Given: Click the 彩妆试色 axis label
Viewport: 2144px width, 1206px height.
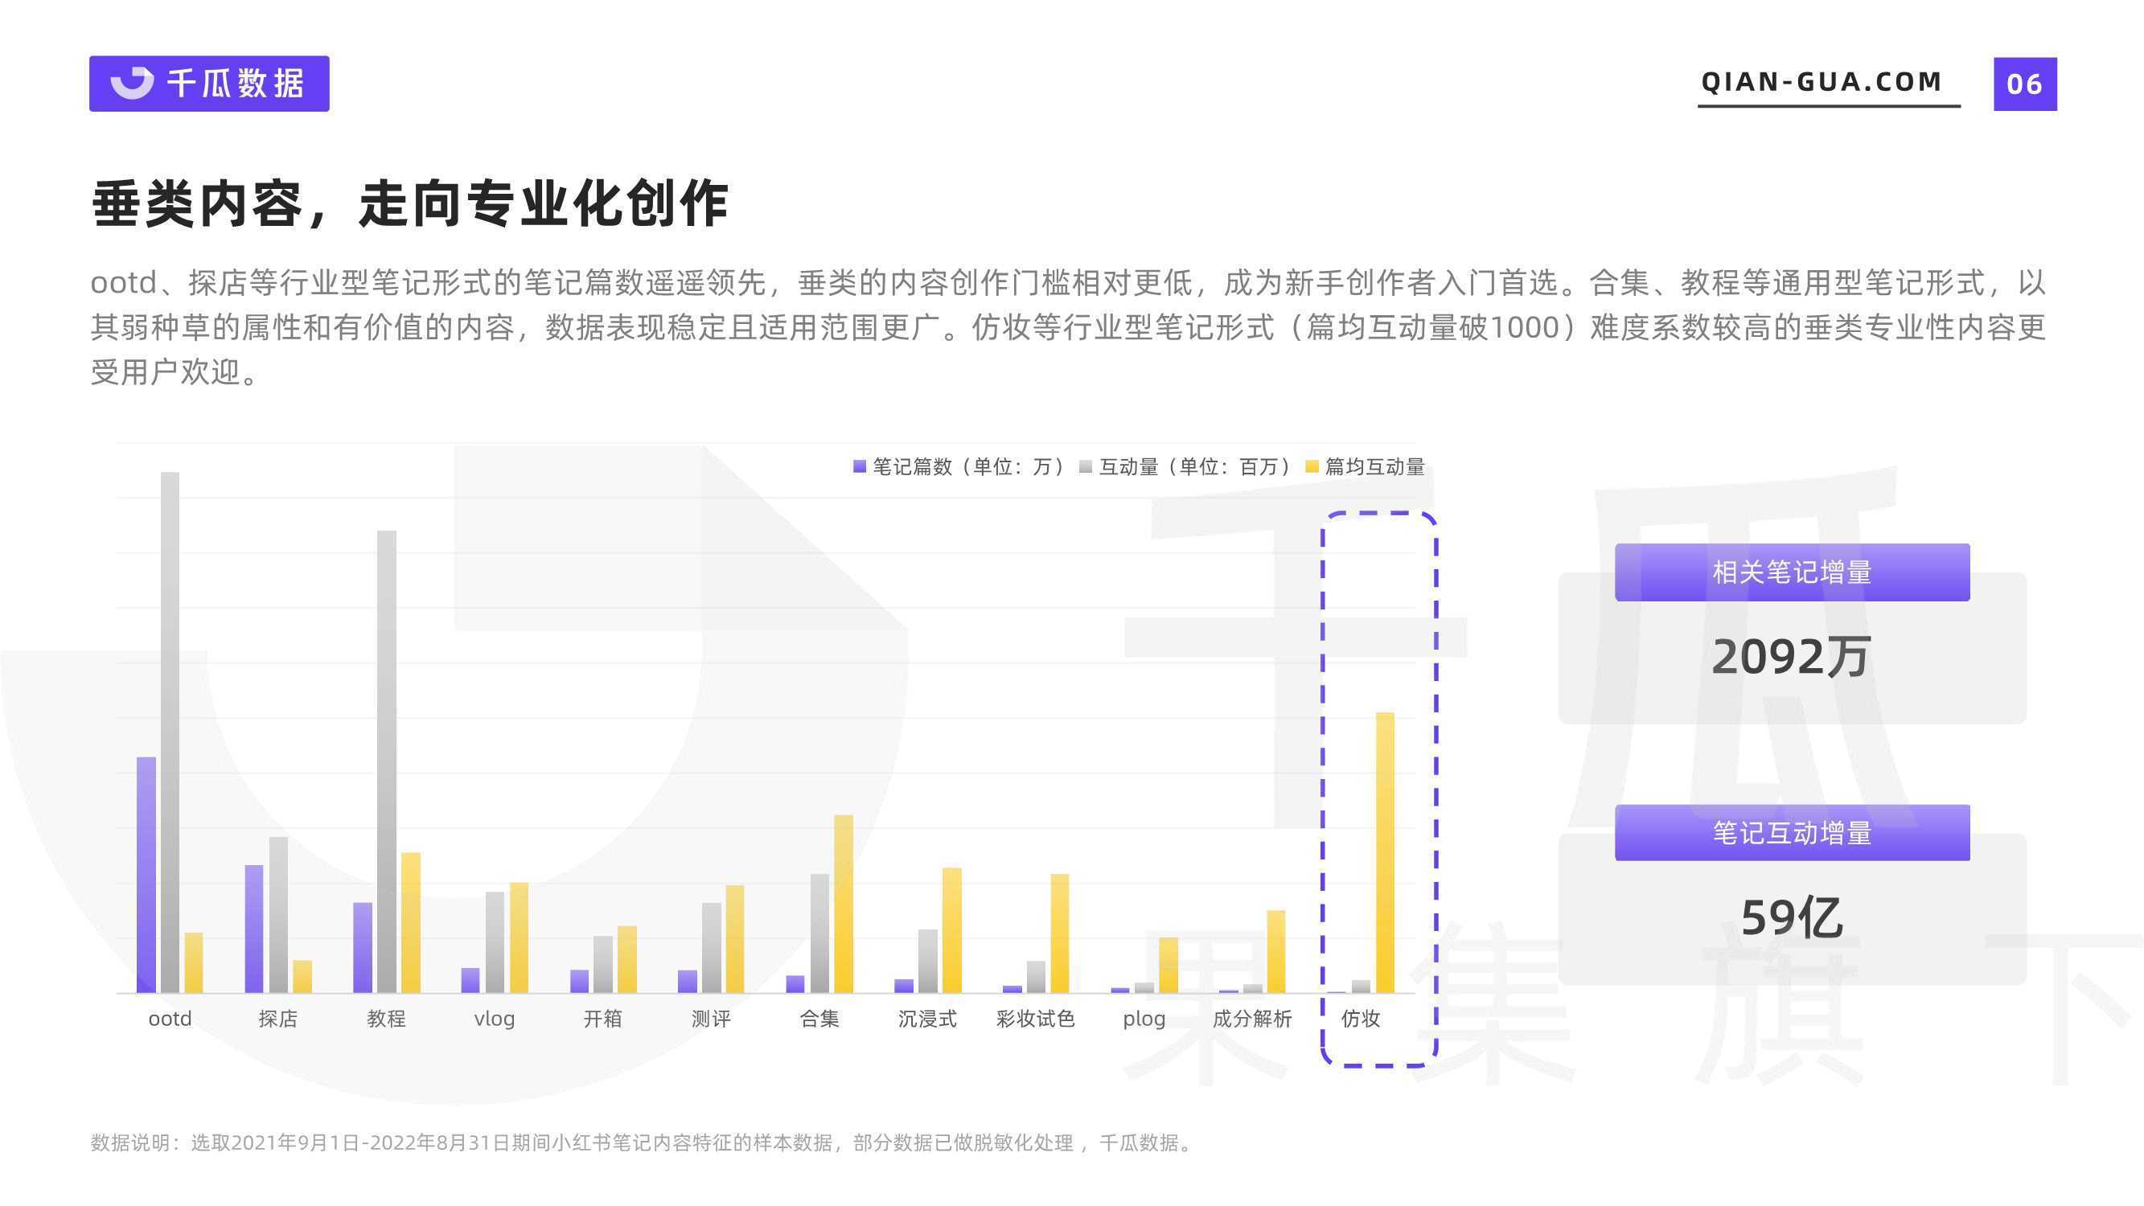Looking at the screenshot, I should (x=1035, y=1019).
